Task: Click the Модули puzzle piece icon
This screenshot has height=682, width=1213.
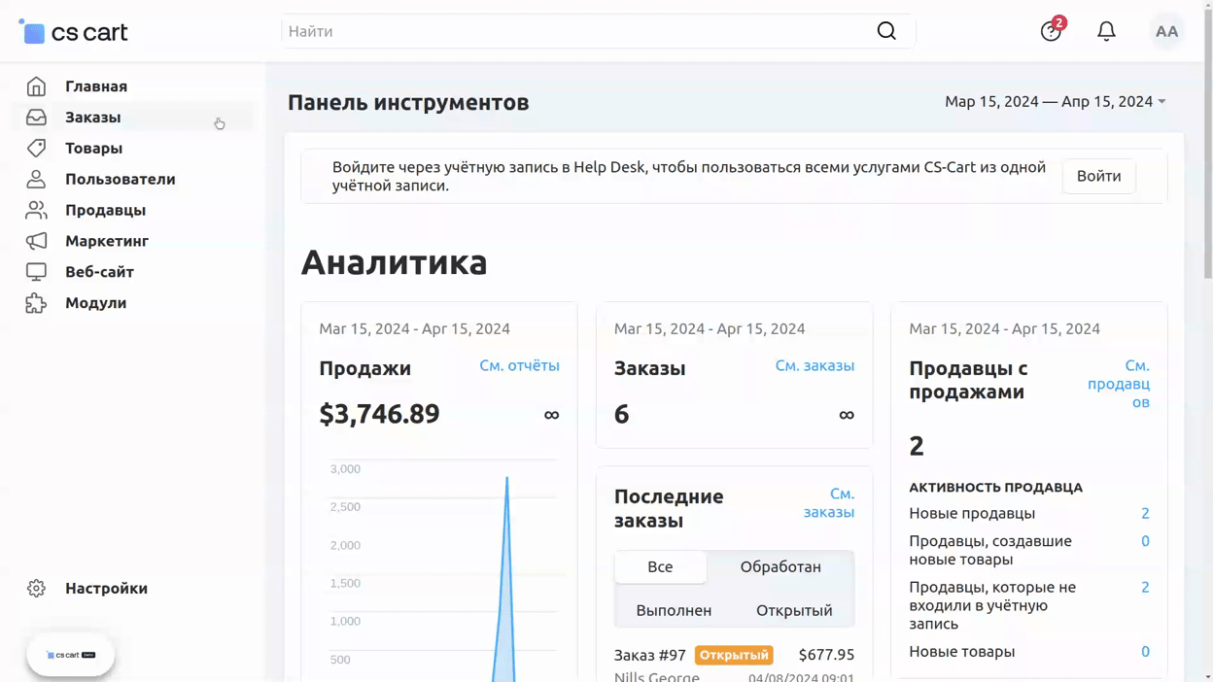Action: (36, 303)
